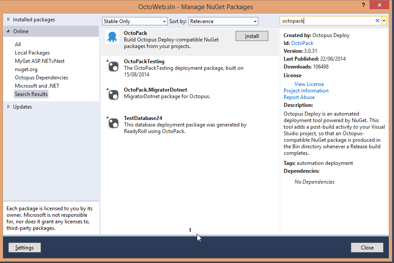Open help with the question mark icon
Viewport: 394px width, 263px height.
click(364, 5)
